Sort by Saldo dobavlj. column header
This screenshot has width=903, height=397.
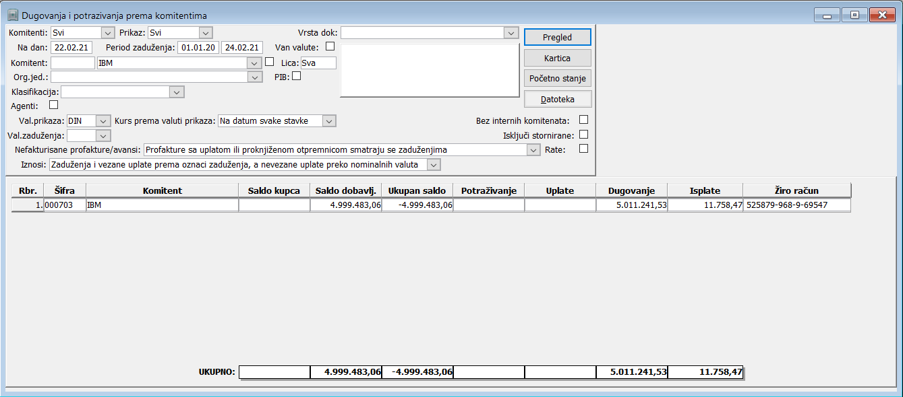346,190
